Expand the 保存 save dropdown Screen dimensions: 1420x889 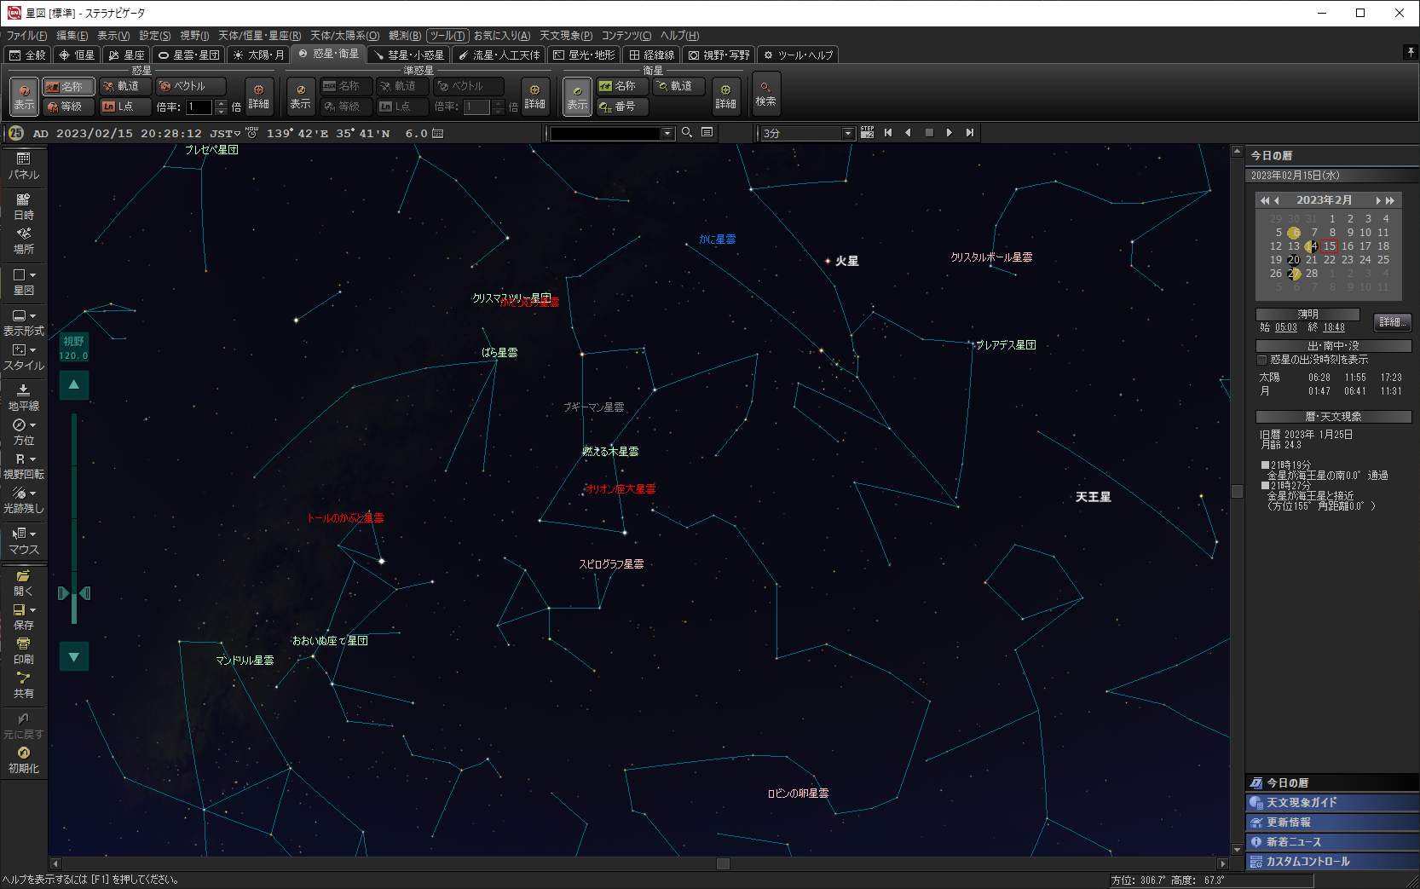[x=32, y=610]
